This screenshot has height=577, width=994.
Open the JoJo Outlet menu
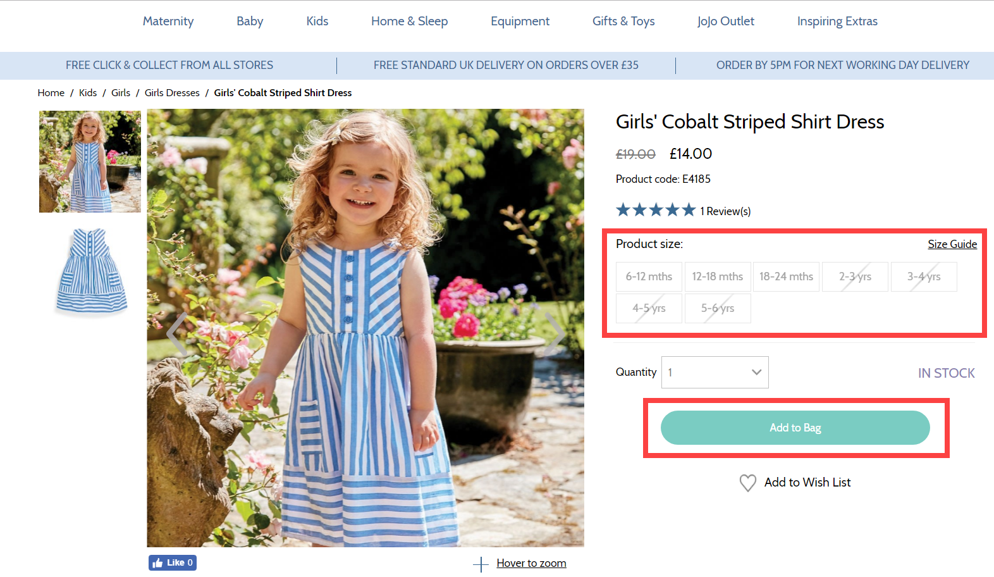click(725, 21)
